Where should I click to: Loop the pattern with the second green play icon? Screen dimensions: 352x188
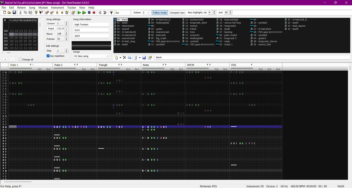pos(84,13)
